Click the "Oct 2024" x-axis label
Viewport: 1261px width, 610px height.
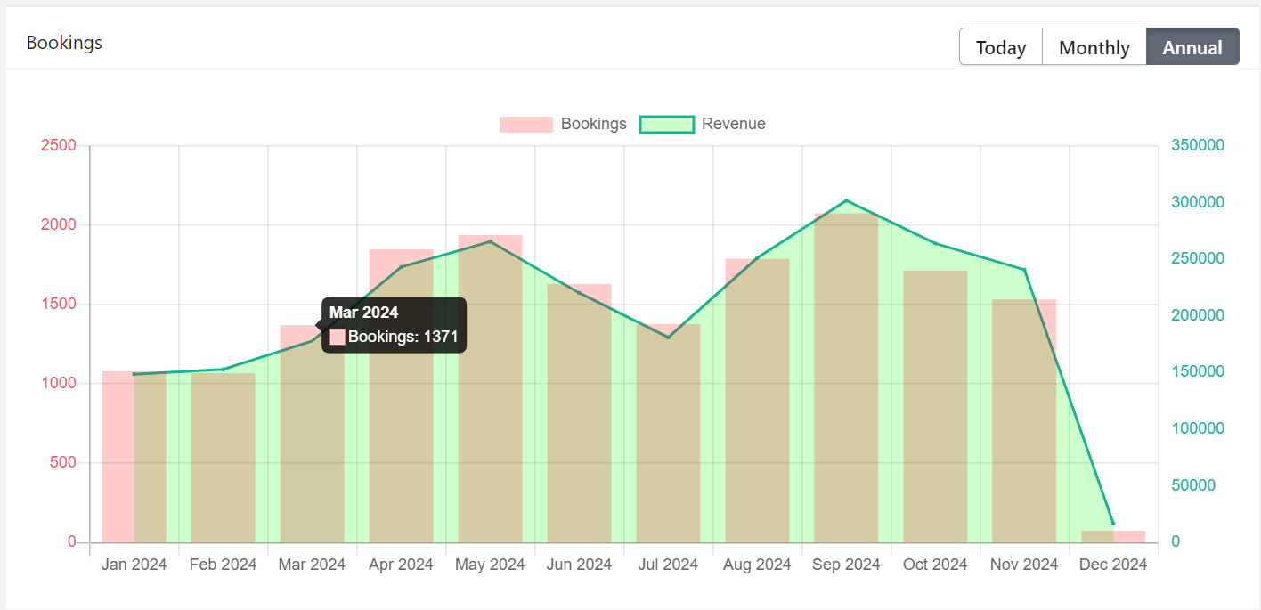[x=936, y=565]
